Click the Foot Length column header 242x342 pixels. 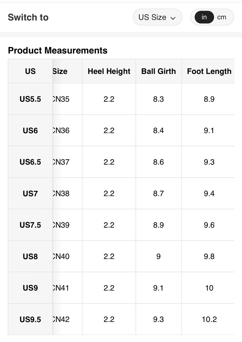(x=209, y=71)
